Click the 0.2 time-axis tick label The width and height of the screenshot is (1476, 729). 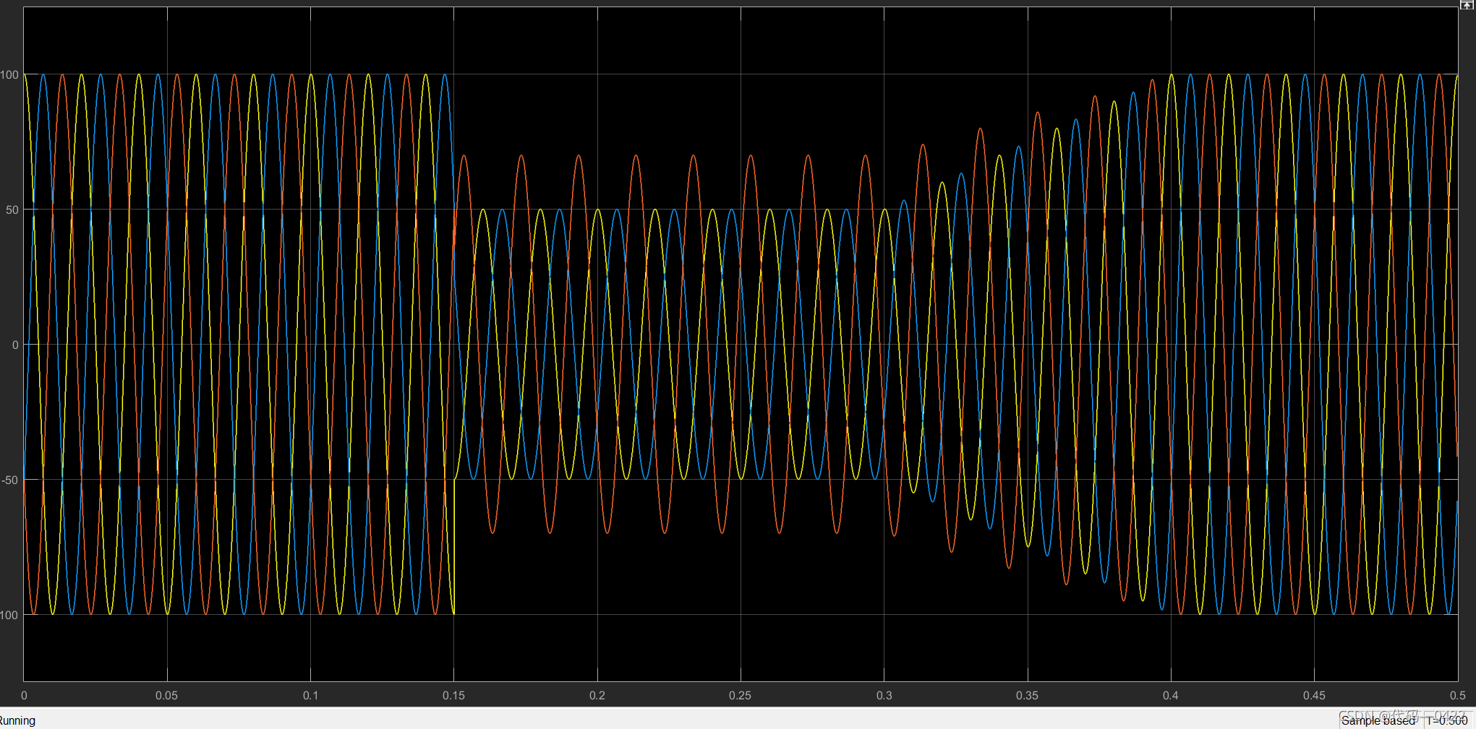click(597, 695)
